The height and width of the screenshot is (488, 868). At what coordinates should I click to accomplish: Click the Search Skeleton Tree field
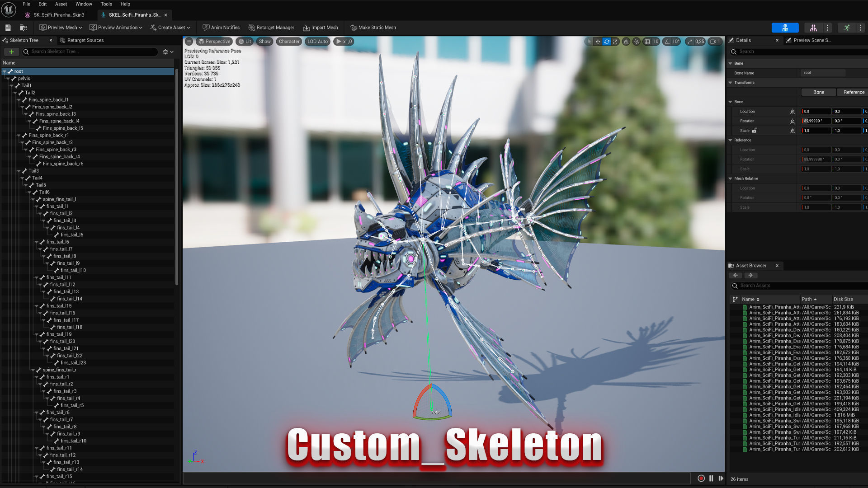point(93,52)
